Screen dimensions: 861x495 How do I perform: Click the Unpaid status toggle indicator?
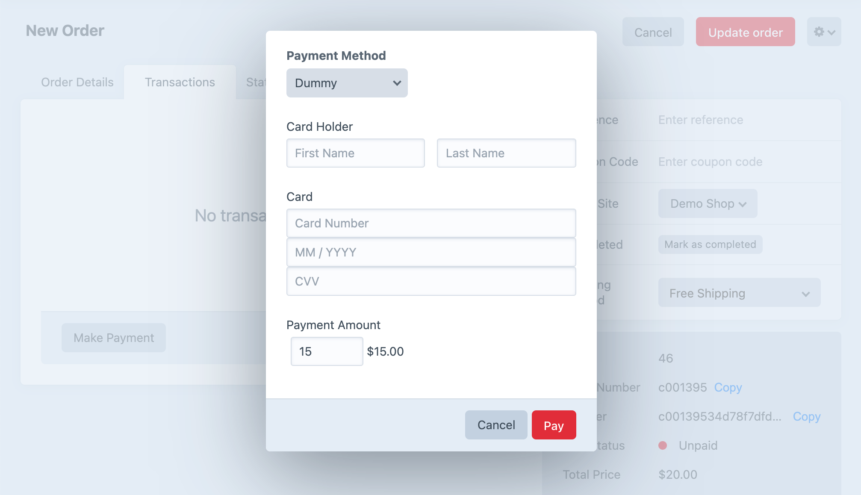click(662, 445)
